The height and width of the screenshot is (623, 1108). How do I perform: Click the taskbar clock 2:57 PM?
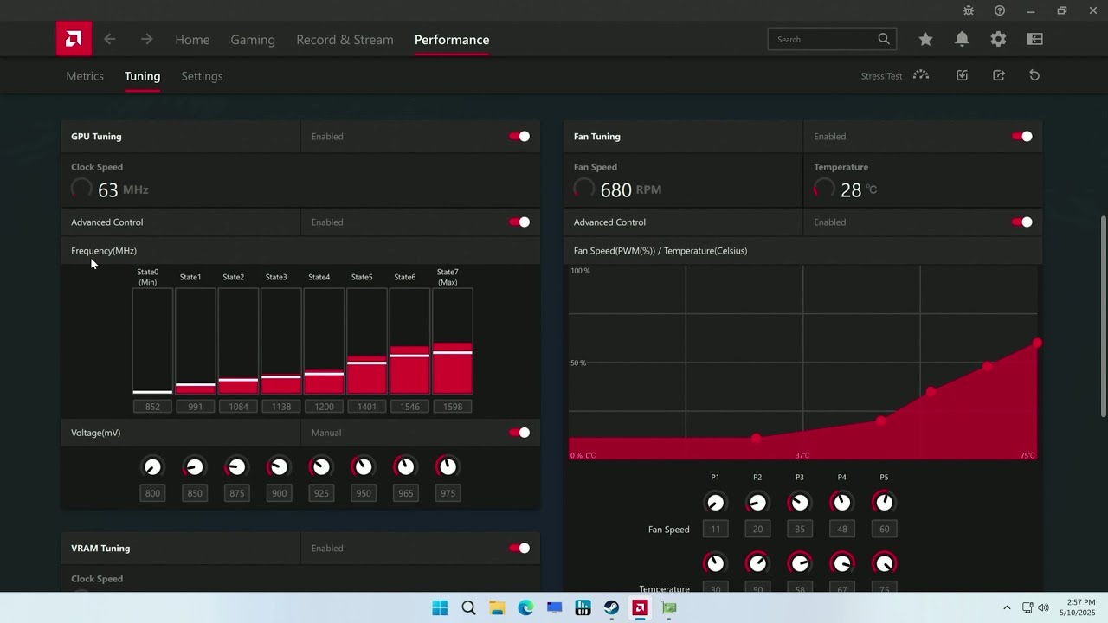(x=1081, y=602)
